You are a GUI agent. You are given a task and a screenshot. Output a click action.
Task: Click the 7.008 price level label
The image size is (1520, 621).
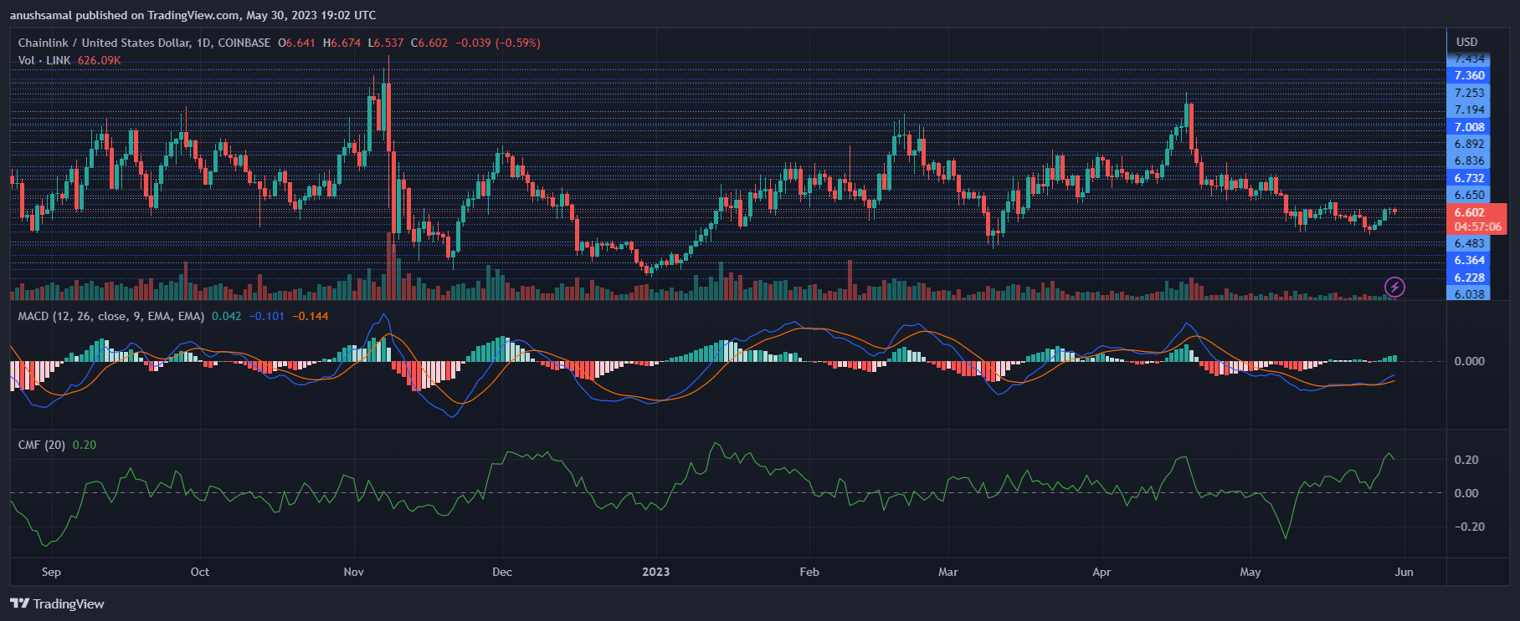tap(1469, 127)
